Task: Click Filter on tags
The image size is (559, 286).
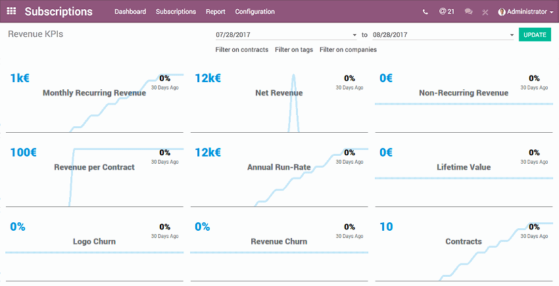Action: 293,50
